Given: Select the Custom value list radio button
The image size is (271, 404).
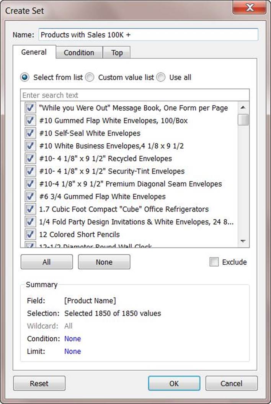Looking at the screenshot, I should coord(90,78).
